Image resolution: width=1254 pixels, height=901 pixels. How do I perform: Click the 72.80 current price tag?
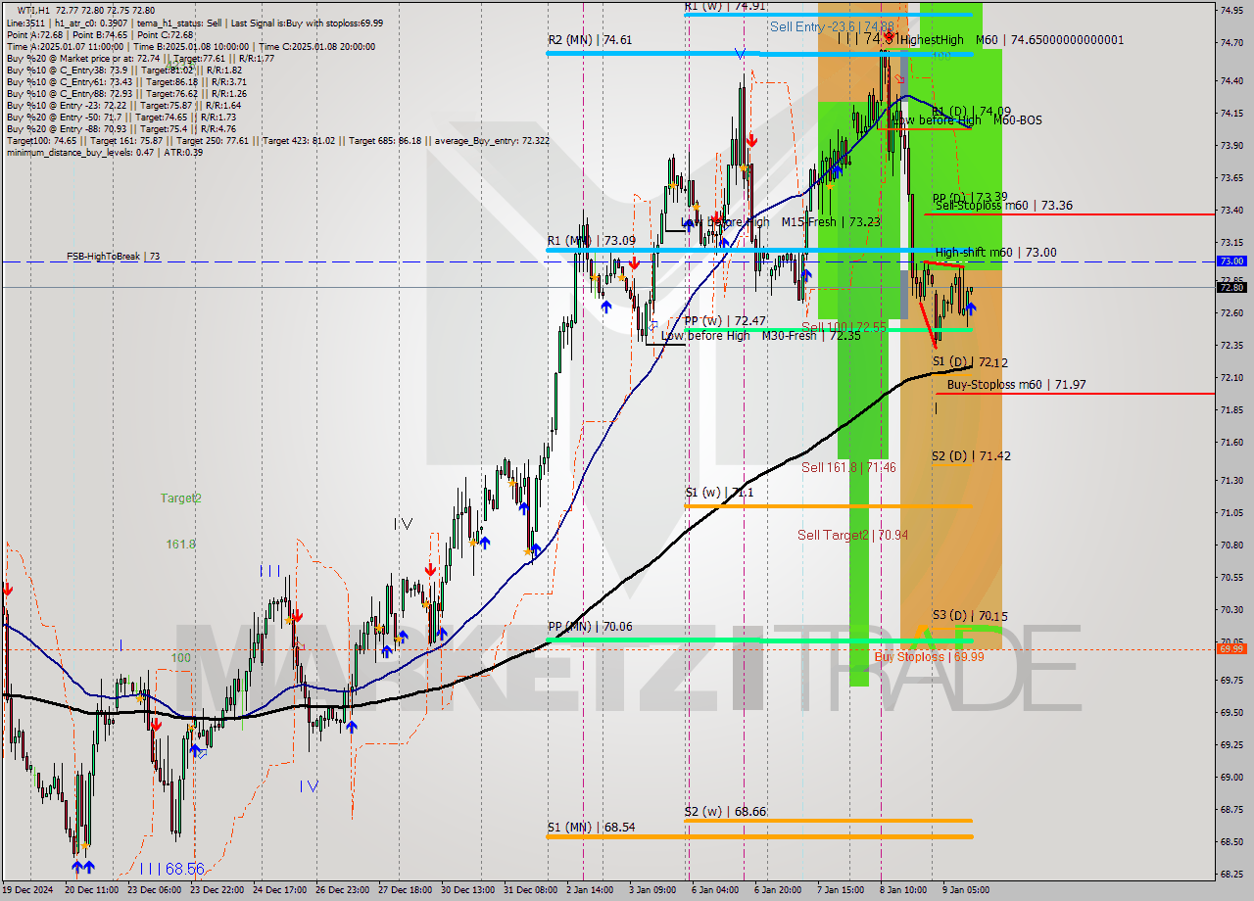[x=1231, y=287]
